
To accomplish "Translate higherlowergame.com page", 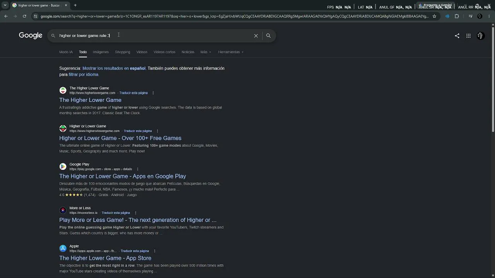I will [133, 93].
